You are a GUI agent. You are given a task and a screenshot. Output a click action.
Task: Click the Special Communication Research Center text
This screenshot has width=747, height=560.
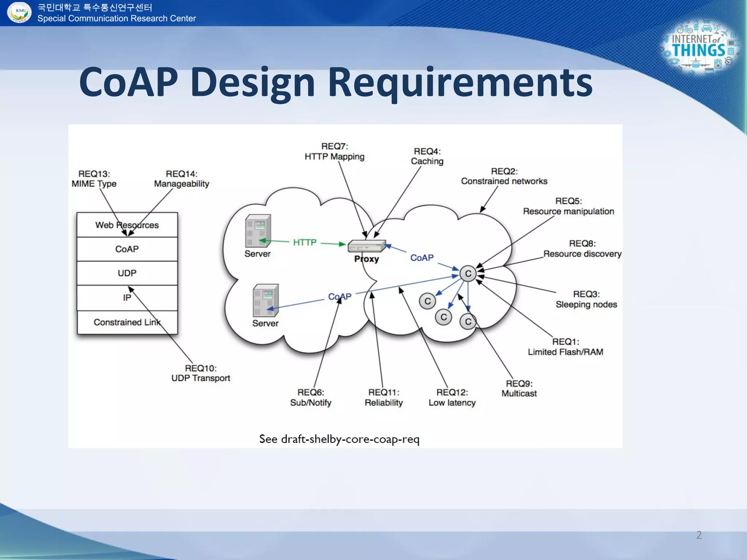[x=117, y=19]
